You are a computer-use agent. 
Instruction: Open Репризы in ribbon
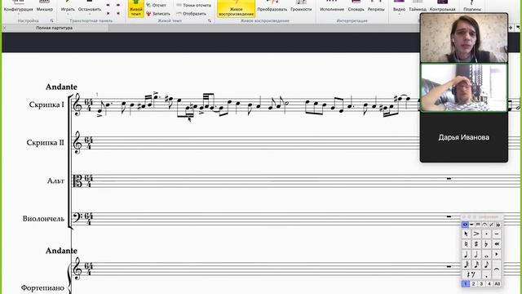click(x=376, y=7)
